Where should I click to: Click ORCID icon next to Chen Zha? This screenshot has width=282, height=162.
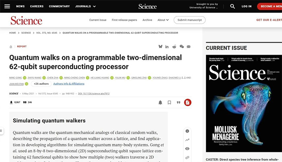61,78
